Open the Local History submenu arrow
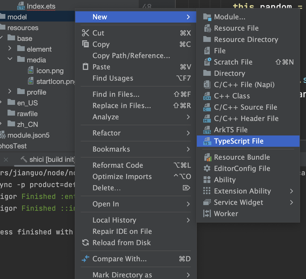 [188, 220]
